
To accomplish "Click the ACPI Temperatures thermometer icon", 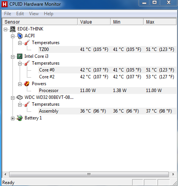I will click(x=27, y=43).
